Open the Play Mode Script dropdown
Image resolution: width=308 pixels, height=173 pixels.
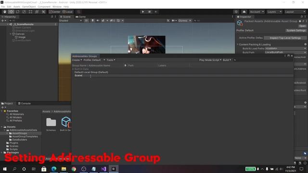(x=210, y=60)
